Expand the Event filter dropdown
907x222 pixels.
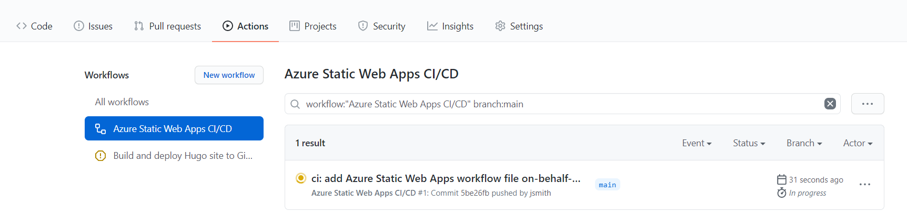point(697,143)
